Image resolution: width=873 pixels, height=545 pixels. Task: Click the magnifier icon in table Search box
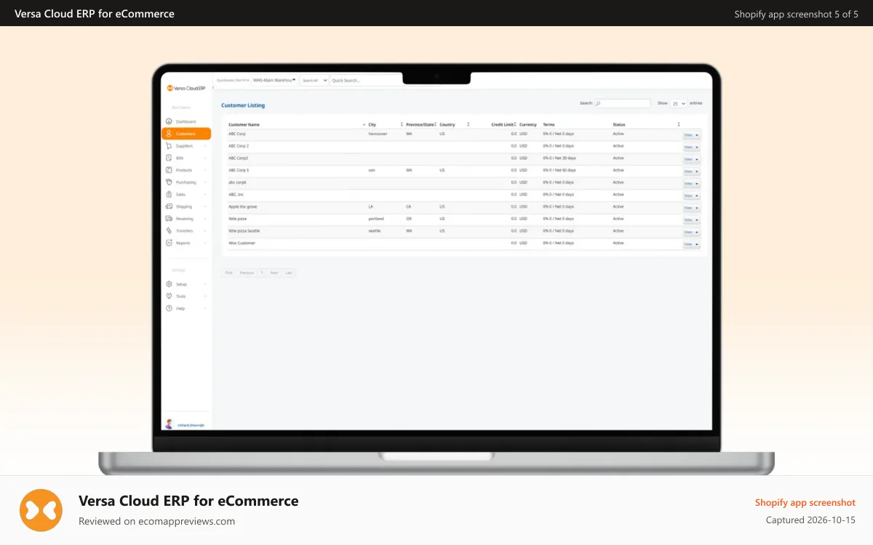(599, 104)
